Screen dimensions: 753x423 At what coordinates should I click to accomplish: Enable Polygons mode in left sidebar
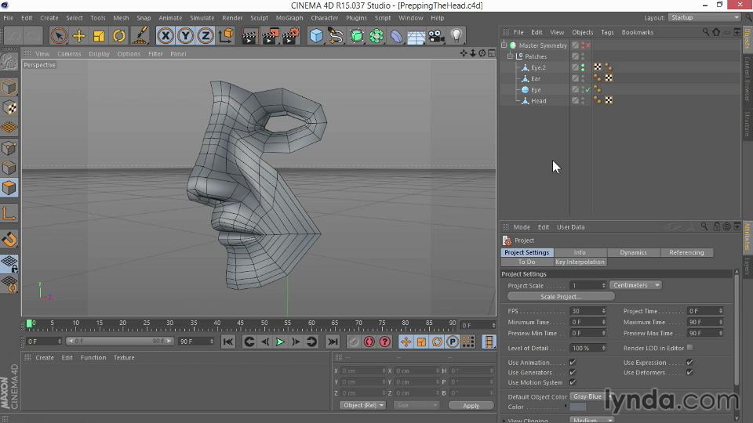pos(9,188)
